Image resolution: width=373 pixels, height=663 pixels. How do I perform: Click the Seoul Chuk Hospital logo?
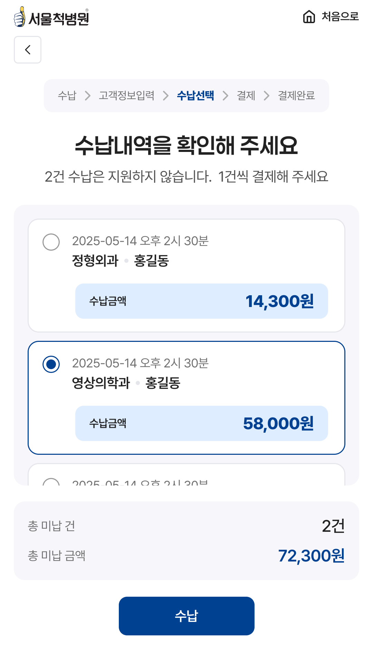tap(52, 17)
